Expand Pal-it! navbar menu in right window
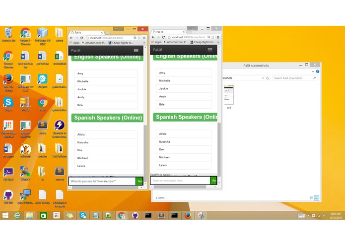 tap(210, 50)
